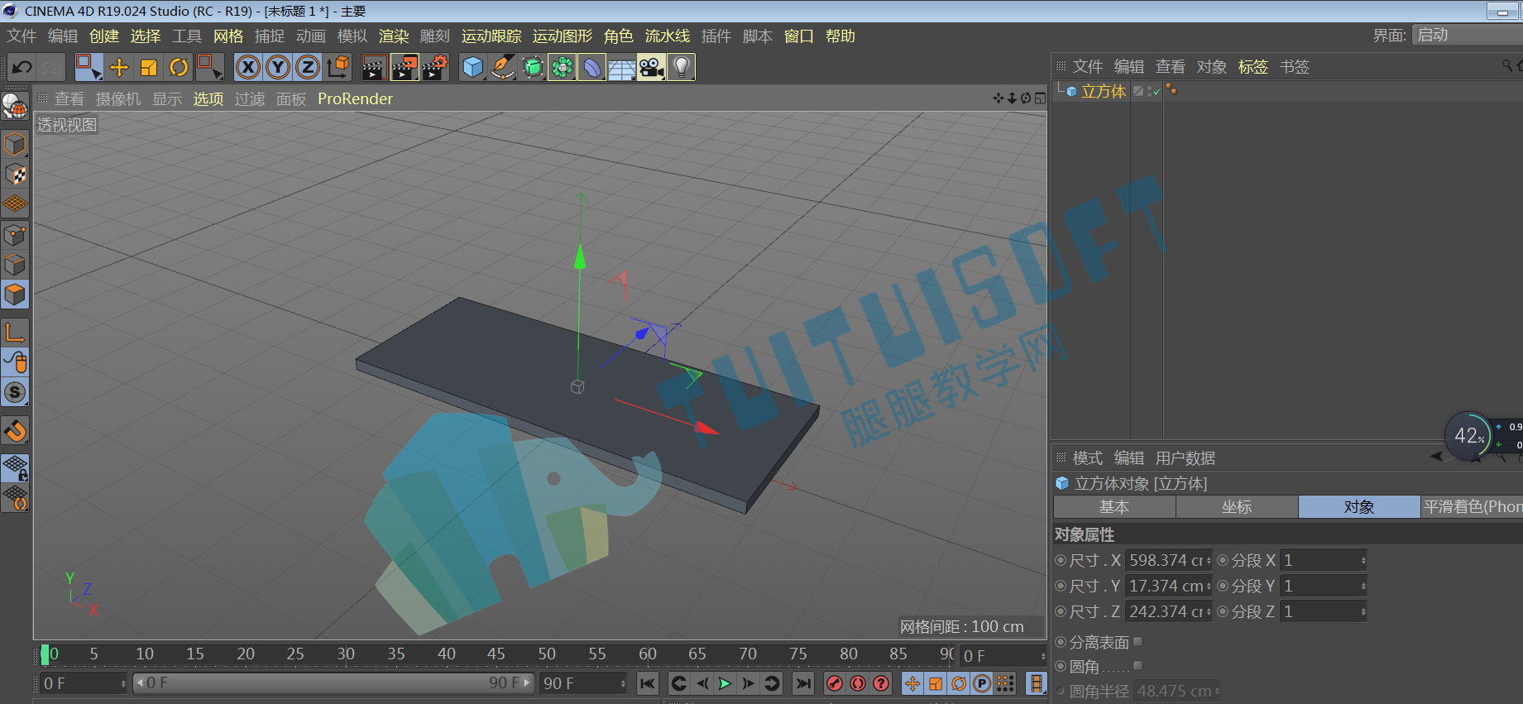Activate Texture mode checkerboard cube icon
Viewport: 1523px width, 704px height.
point(15,174)
